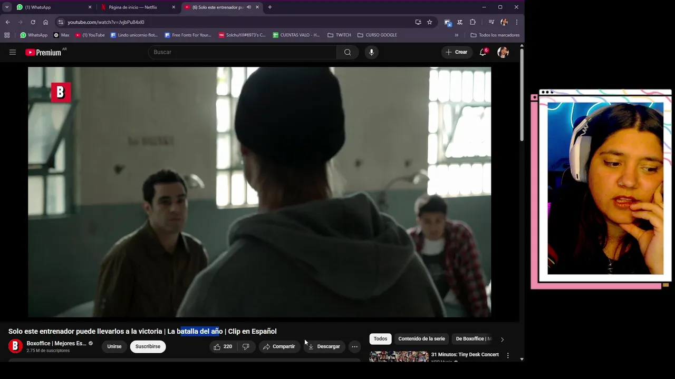Open the YouTube hamburger guide menu

[x=13, y=52]
